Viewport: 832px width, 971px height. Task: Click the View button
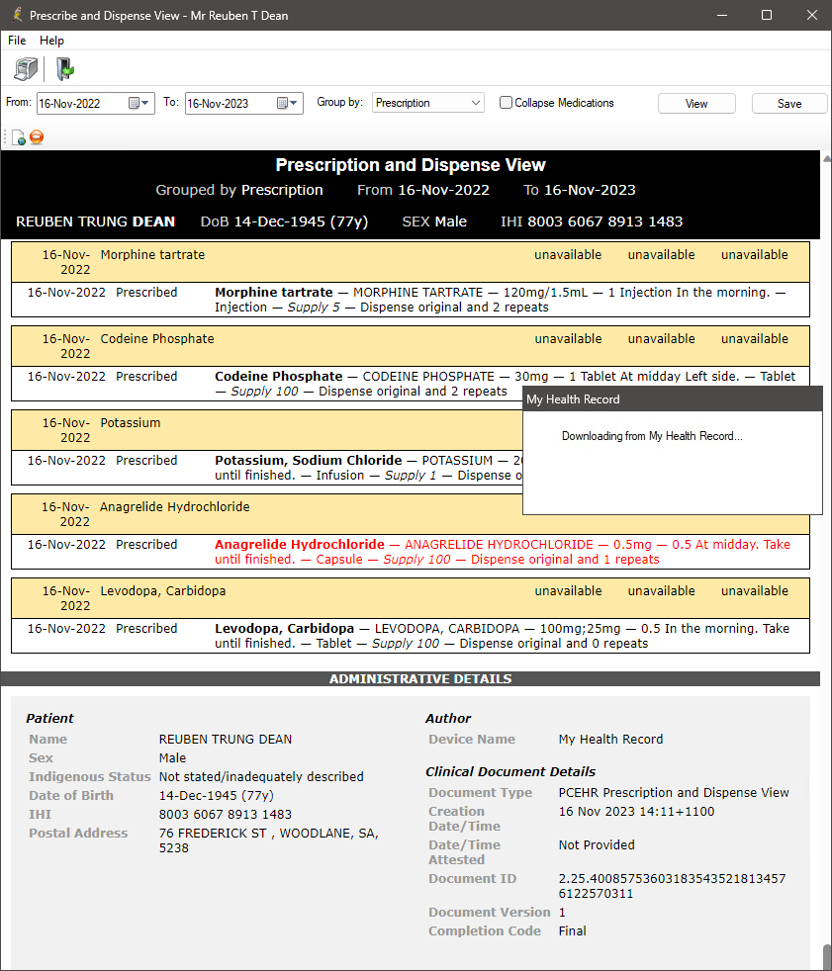(x=696, y=104)
